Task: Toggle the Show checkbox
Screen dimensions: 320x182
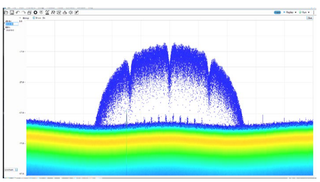Action: click(34, 18)
